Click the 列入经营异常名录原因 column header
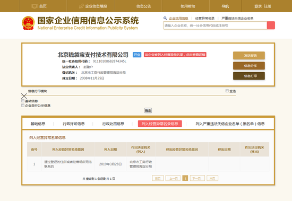This screenshot has height=201, width=292. (68, 150)
